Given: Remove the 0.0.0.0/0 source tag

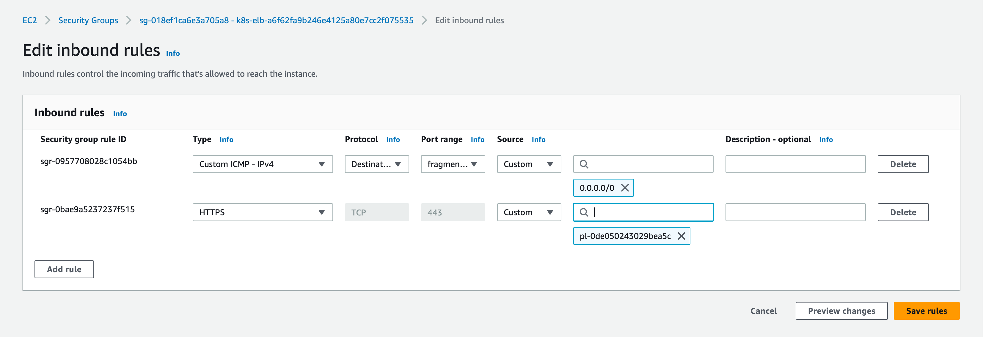Looking at the screenshot, I should 625,188.
